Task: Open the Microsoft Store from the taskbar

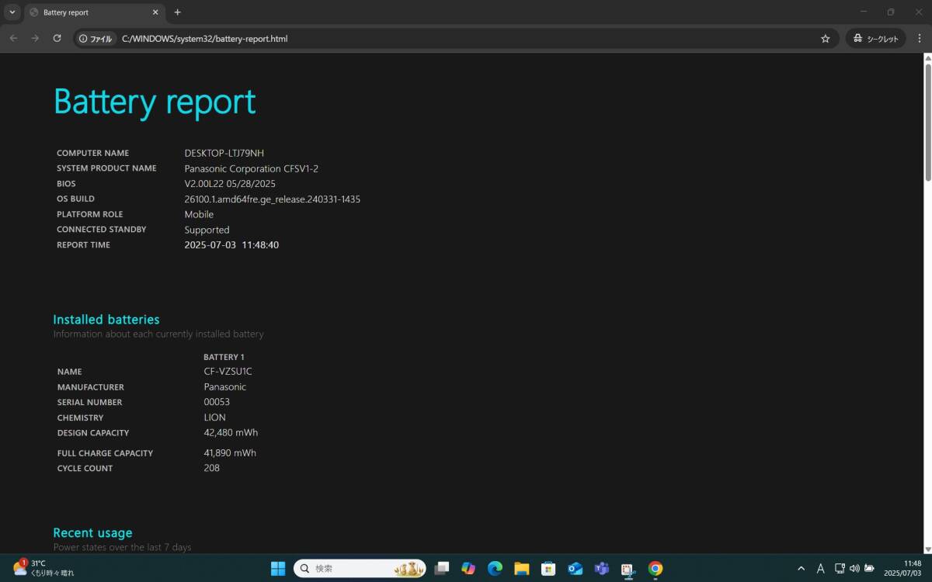Action: tap(548, 568)
